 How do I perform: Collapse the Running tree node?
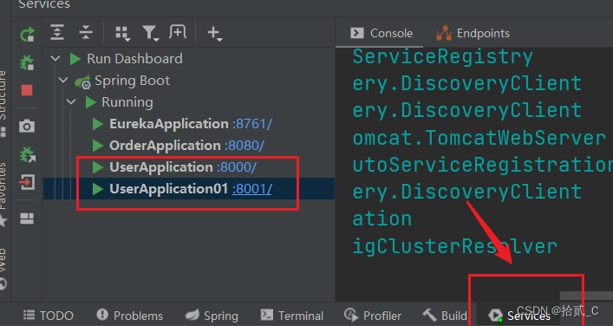(x=71, y=102)
